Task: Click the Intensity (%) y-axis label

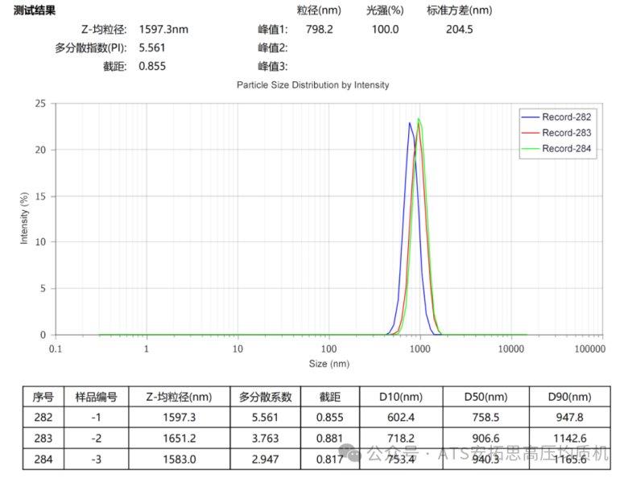Action: tap(23, 218)
